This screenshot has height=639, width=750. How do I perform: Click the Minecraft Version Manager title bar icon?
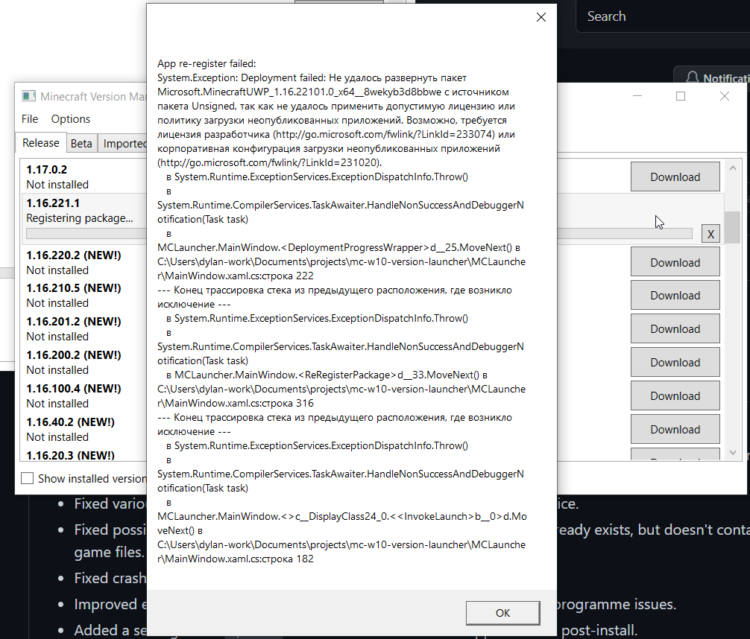coord(28,96)
